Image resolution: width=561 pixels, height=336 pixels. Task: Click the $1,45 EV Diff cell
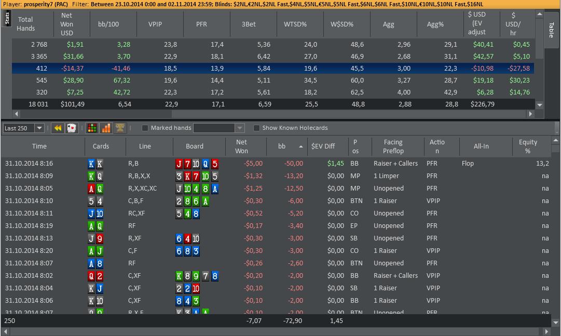[336, 164]
